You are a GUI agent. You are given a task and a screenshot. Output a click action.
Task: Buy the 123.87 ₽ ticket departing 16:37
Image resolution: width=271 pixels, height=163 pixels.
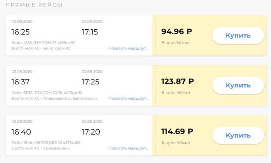[x=238, y=85]
